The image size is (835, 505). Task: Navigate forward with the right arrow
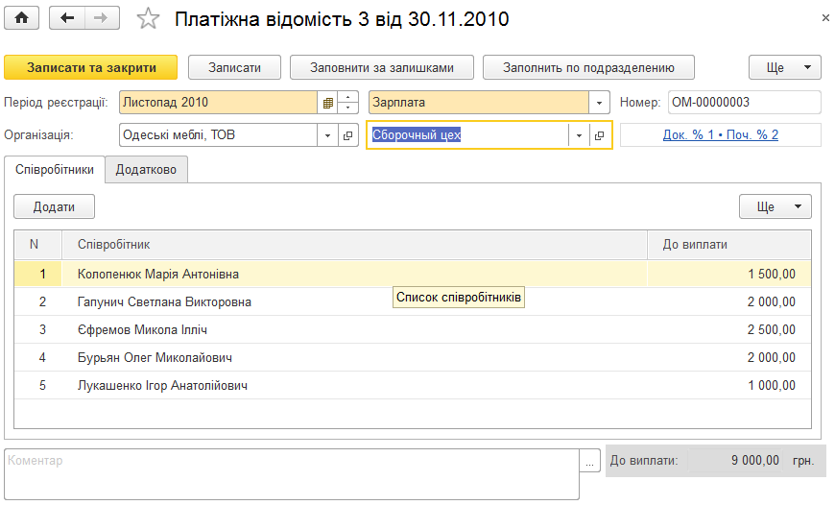point(101,18)
